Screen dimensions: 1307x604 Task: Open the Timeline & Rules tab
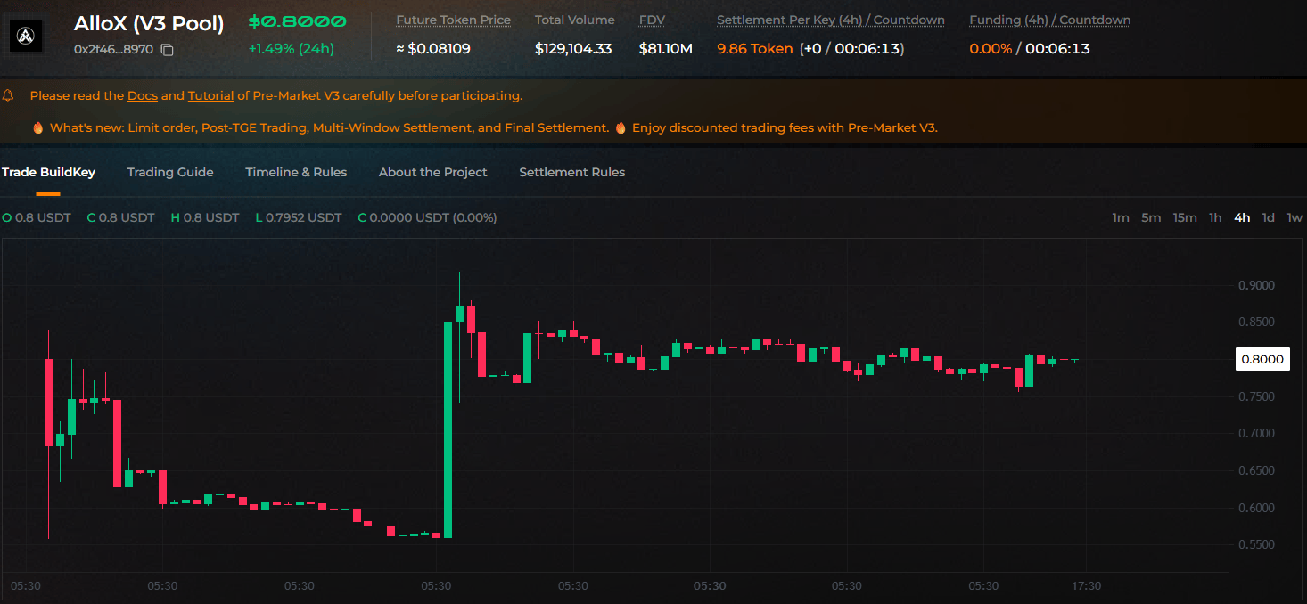(296, 172)
